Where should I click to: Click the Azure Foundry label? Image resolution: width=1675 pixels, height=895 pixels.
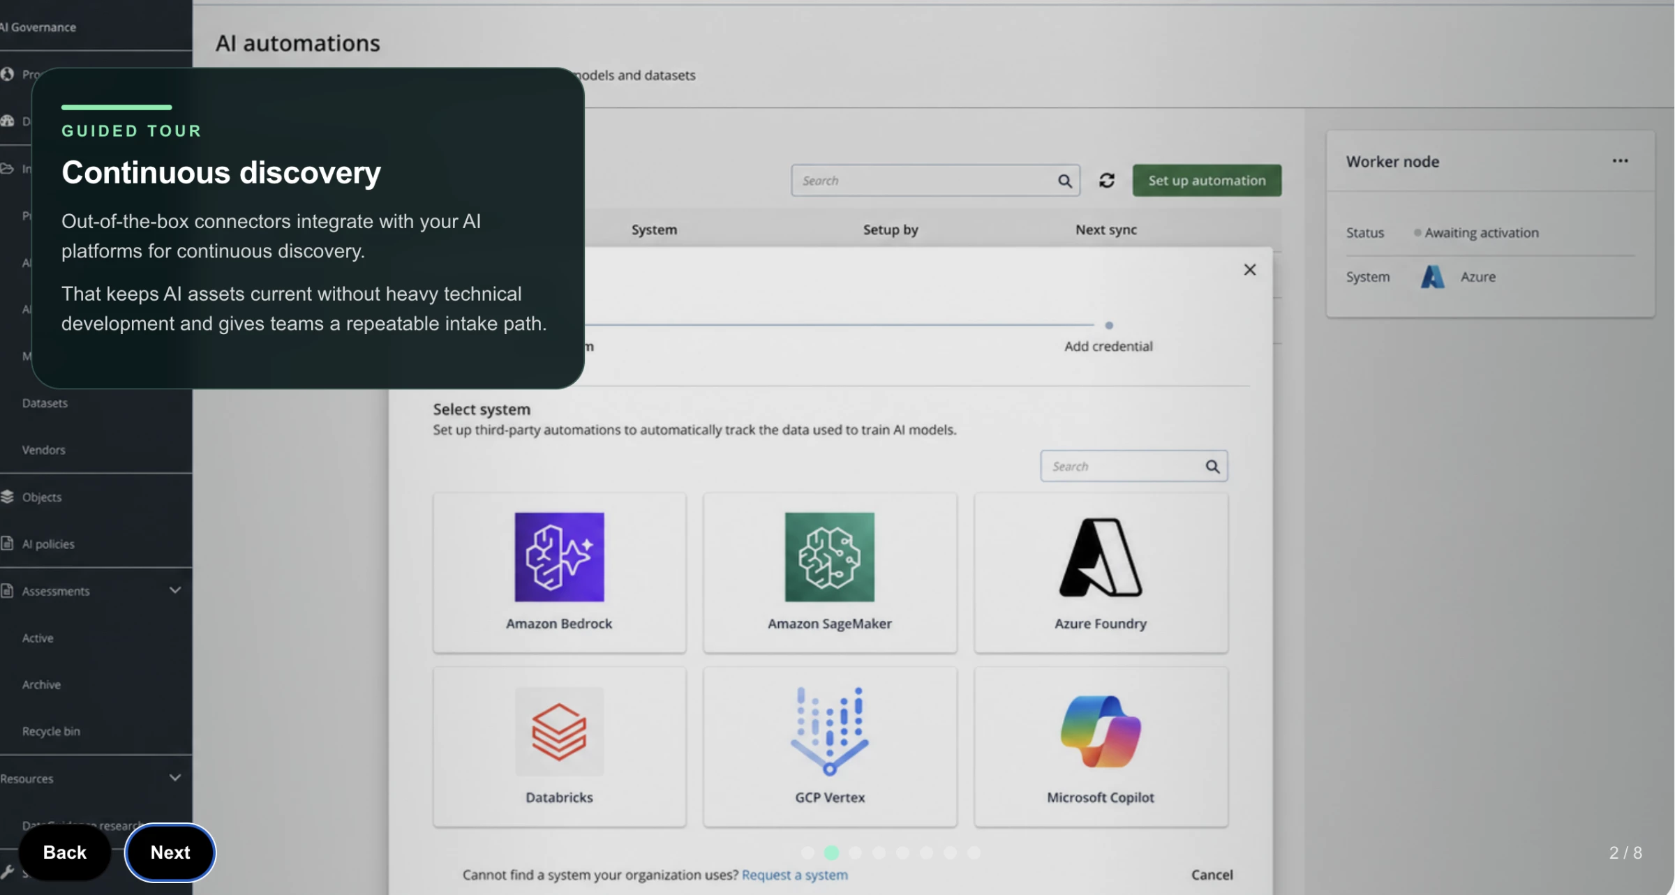point(1101,624)
